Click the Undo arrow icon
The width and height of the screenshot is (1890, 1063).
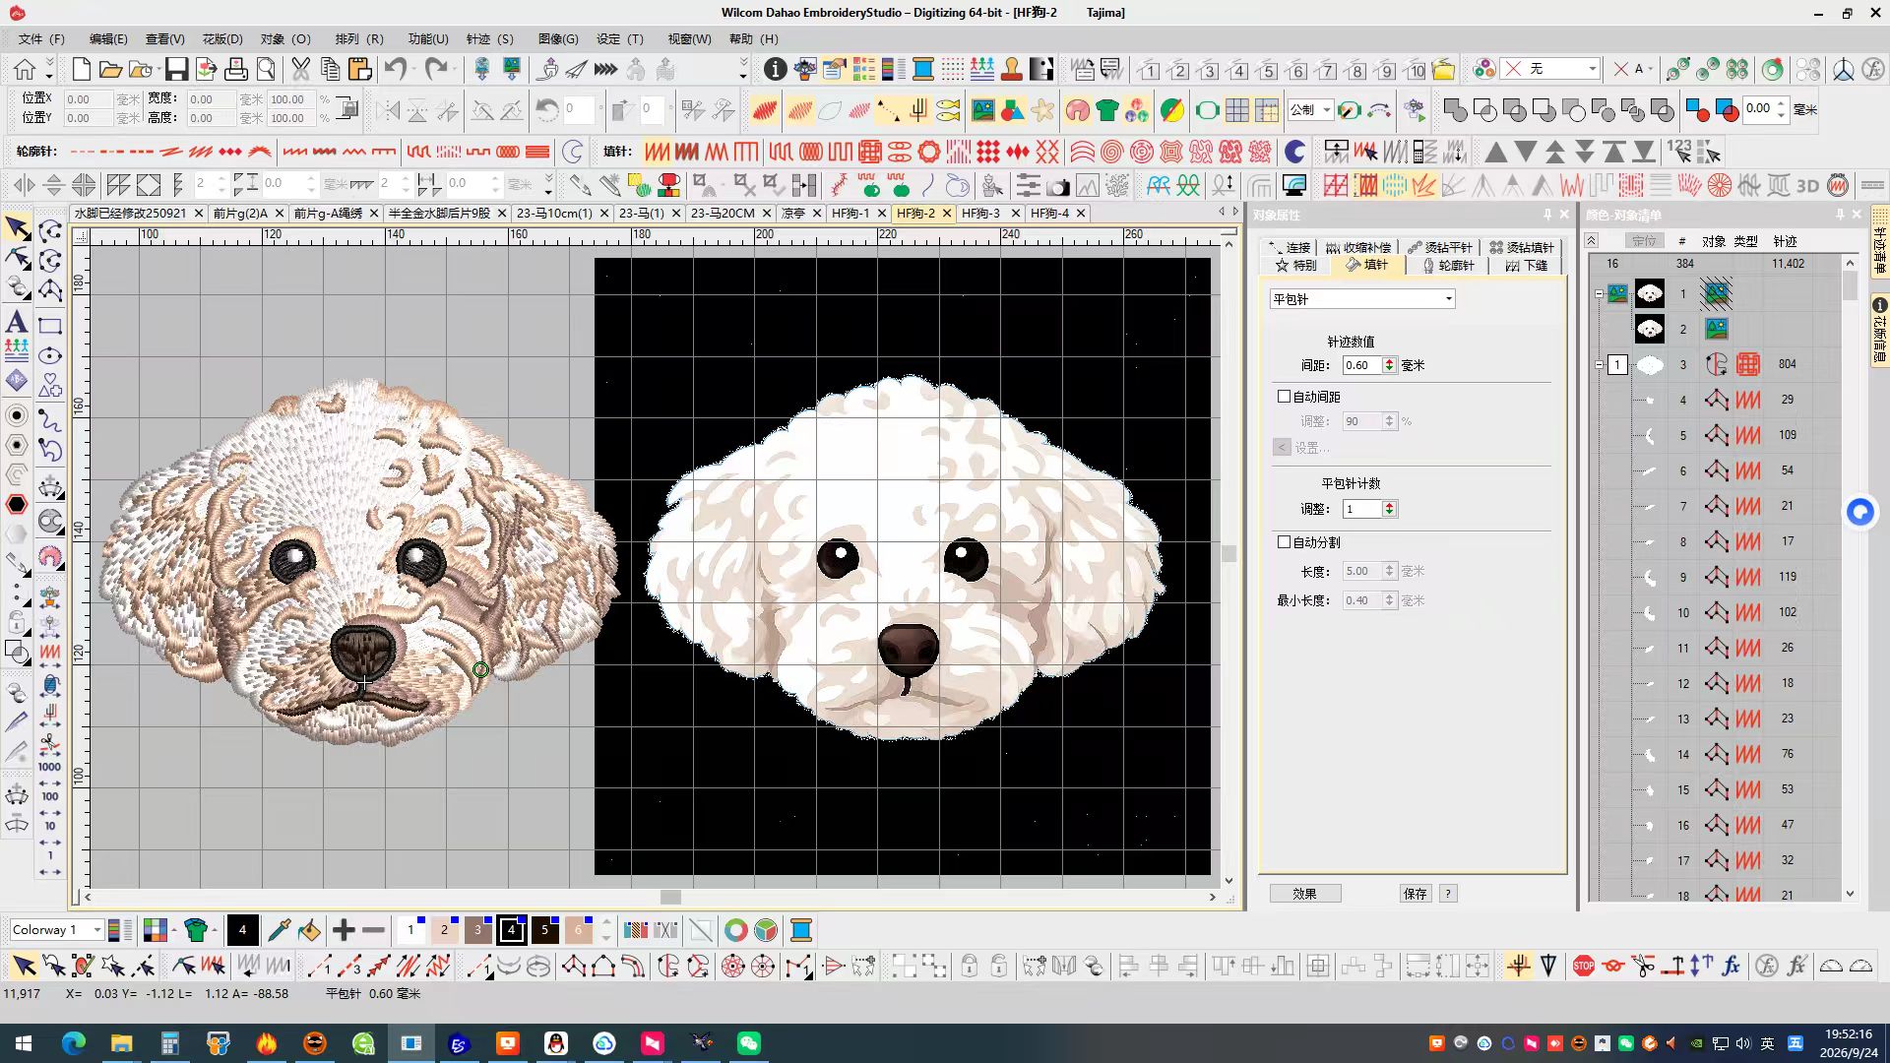396,69
